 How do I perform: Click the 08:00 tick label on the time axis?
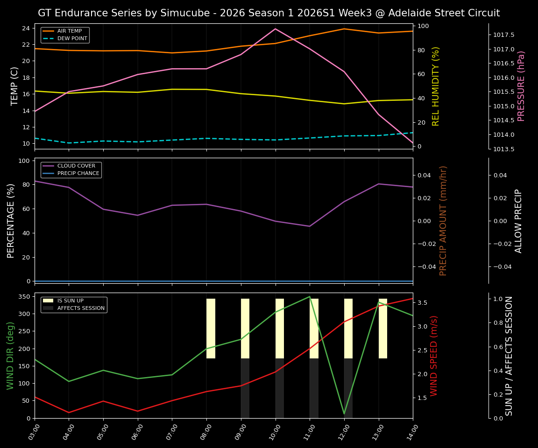207,432
